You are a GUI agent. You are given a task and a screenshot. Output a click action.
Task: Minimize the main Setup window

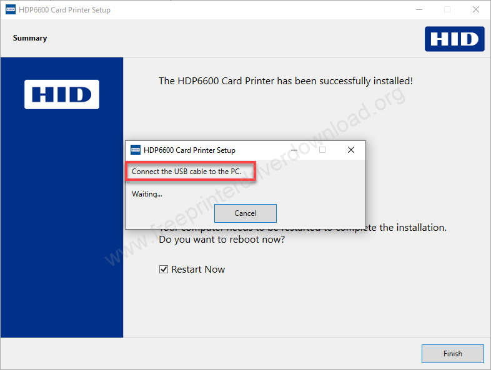(x=419, y=10)
